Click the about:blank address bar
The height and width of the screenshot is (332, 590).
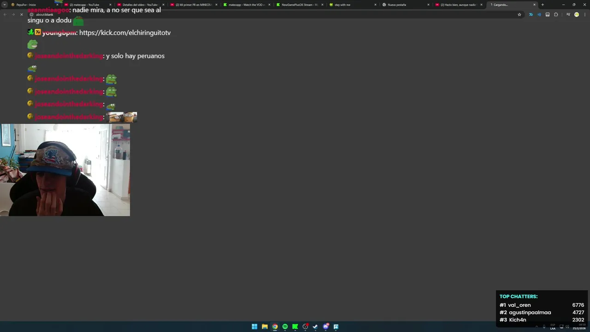(276, 14)
